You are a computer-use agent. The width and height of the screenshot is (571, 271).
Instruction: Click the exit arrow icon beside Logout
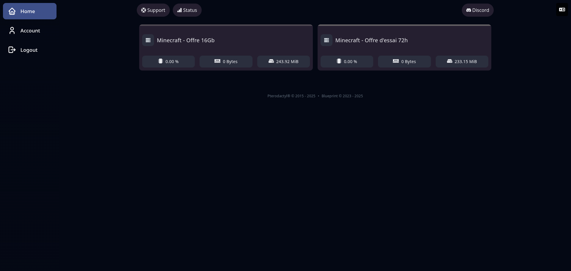[12, 50]
